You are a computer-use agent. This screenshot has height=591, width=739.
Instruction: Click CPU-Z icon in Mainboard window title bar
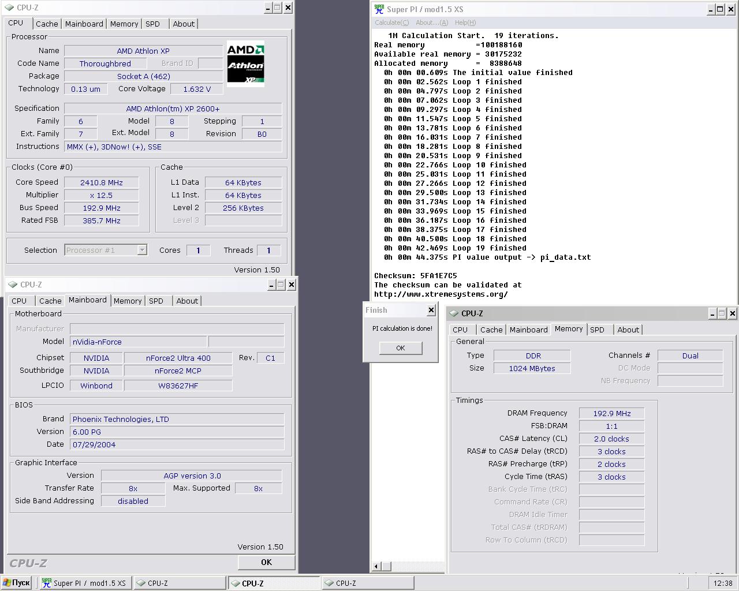point(13,285)
